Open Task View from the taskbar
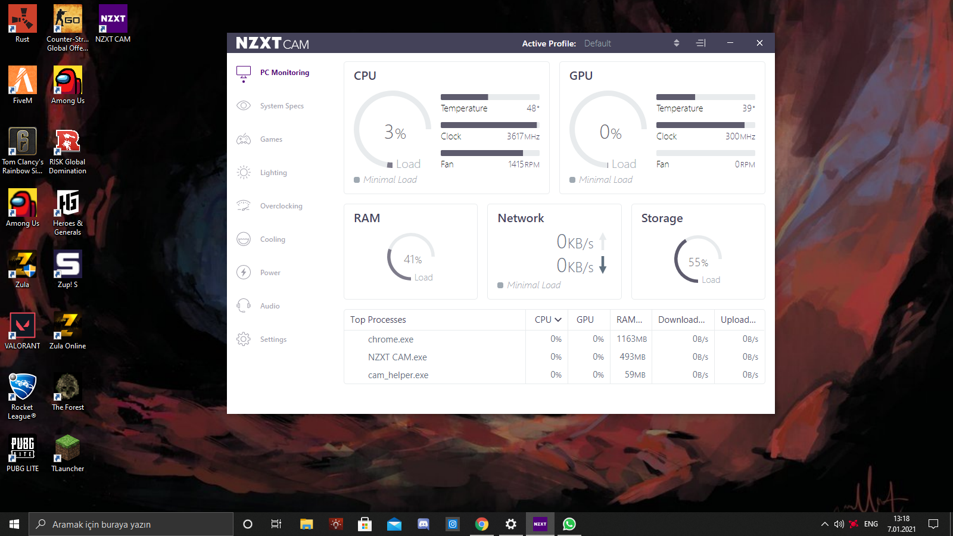Screen dimensions: 953x536 276,524
